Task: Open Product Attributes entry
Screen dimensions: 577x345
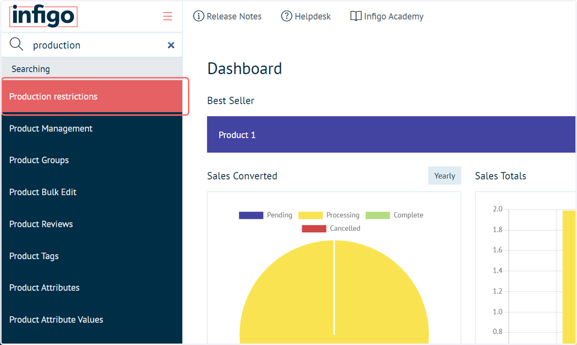Action: pyautogui.click(x=92, y=287)
